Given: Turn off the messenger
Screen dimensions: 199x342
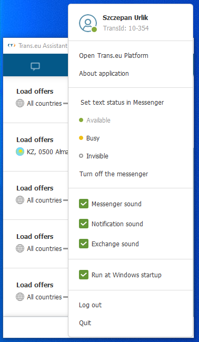Looking at the screenshot, I should [114, 174].
